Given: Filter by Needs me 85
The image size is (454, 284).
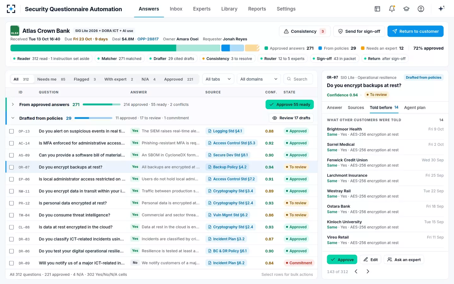Looking at the screenshot, I should [x=51, y=79].
